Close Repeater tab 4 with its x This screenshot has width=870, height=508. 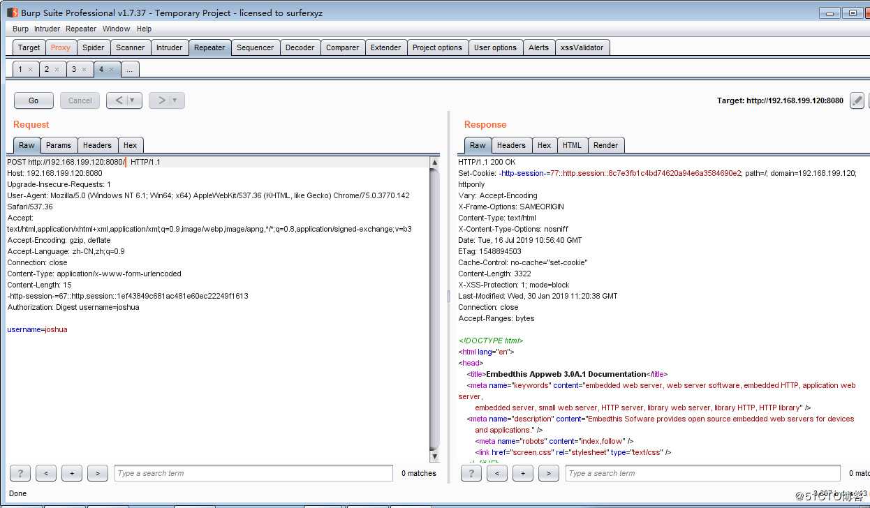111,70
